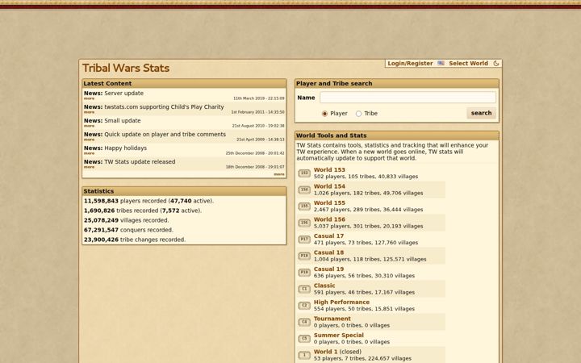Image resolution: width=581 pixels, height=363 pixels.
Task: Click the twstats.com supporting Child's Play Charity headline
Action: (164, 107)
